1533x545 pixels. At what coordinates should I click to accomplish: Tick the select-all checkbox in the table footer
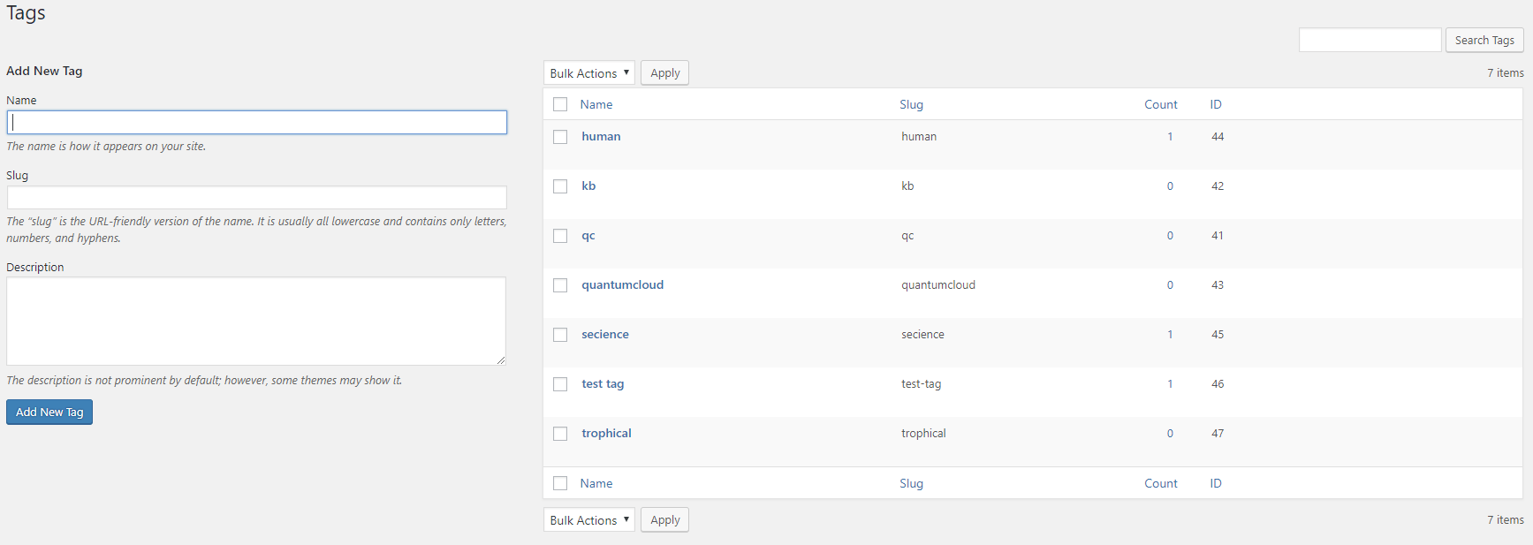tap(560, 483)
